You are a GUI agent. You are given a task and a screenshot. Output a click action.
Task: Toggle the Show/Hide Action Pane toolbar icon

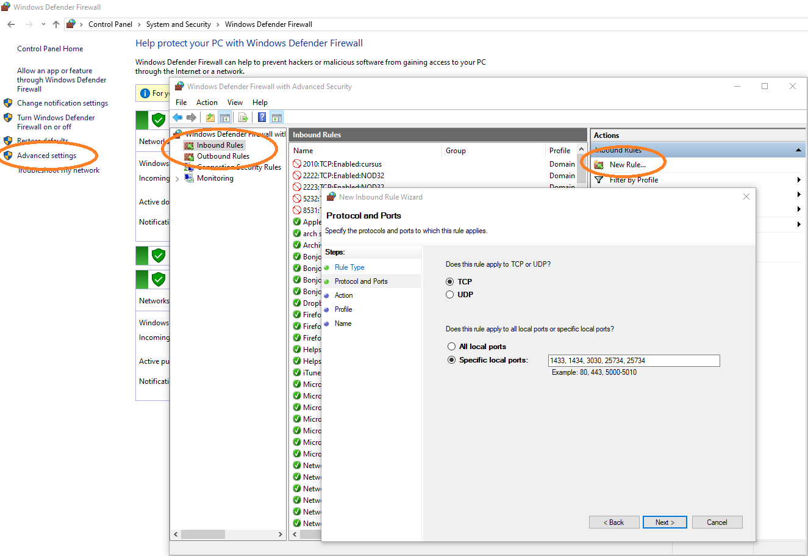pos(277,117)
